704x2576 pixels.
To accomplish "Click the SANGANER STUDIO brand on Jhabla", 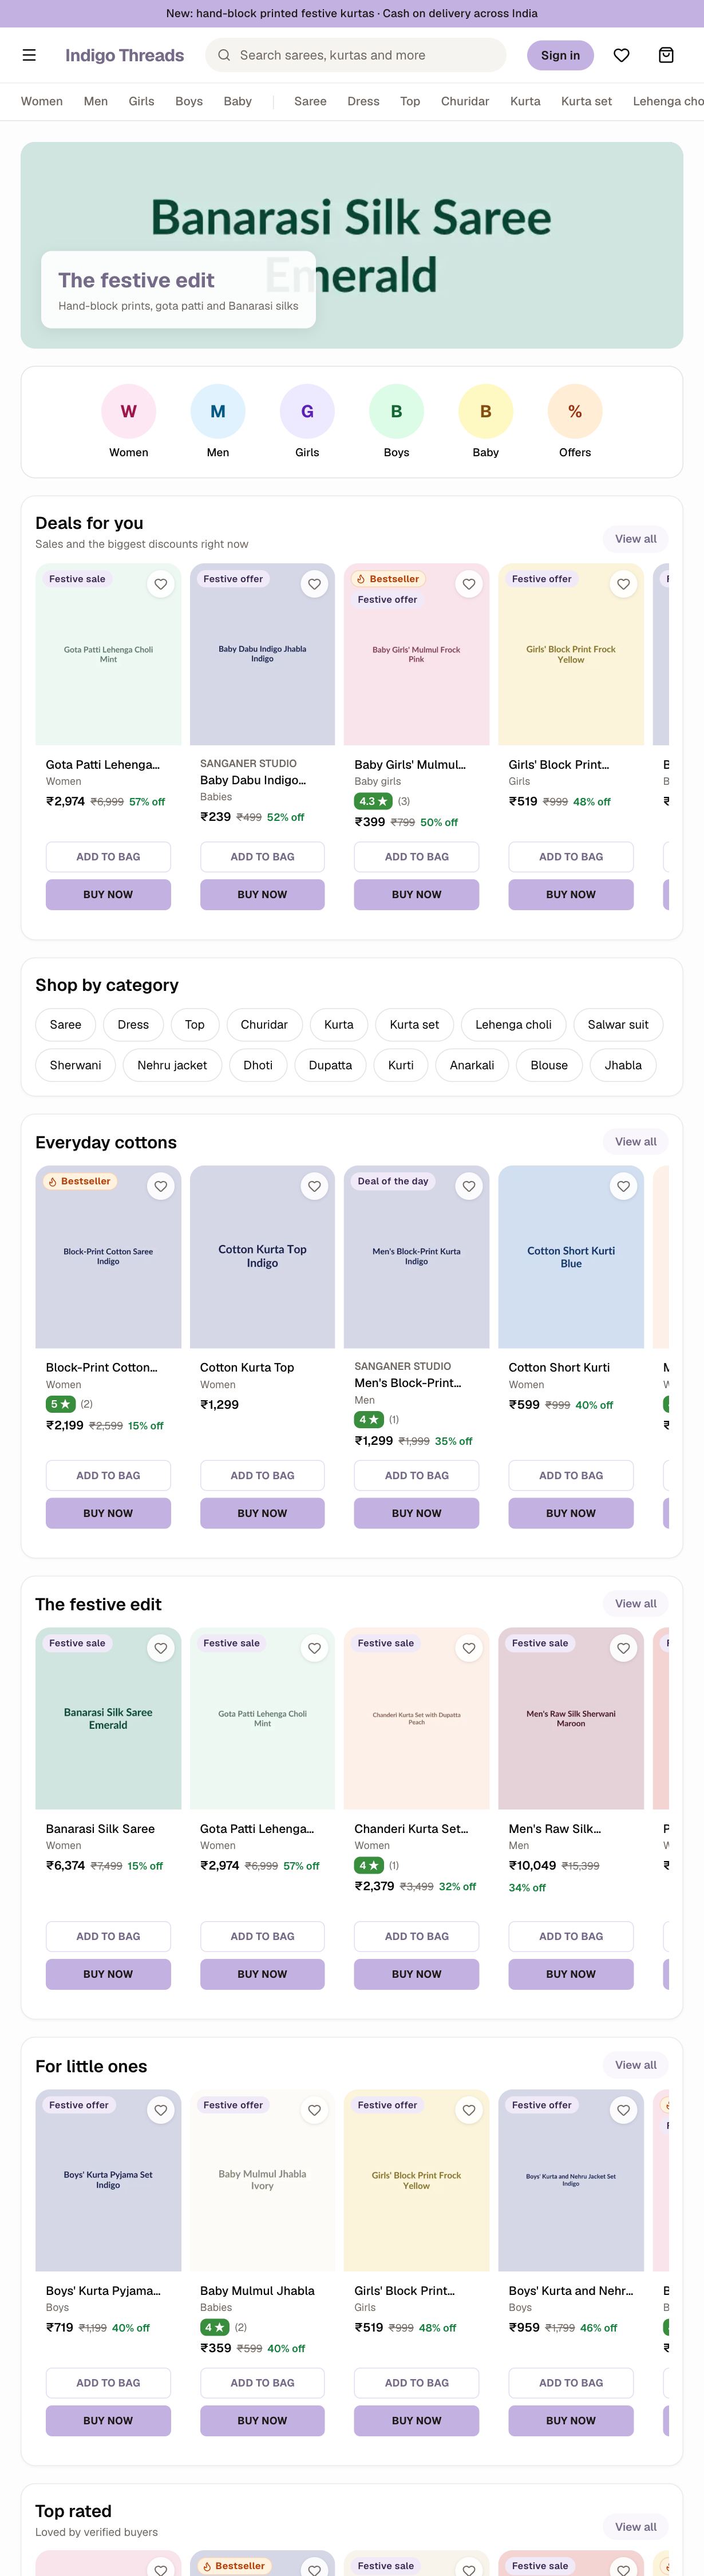I will pos(248,763).
